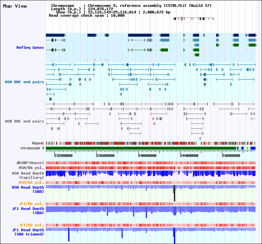Click the Map View heading
The height and width of the screenshot is (244, 262).
pos(15,6)
